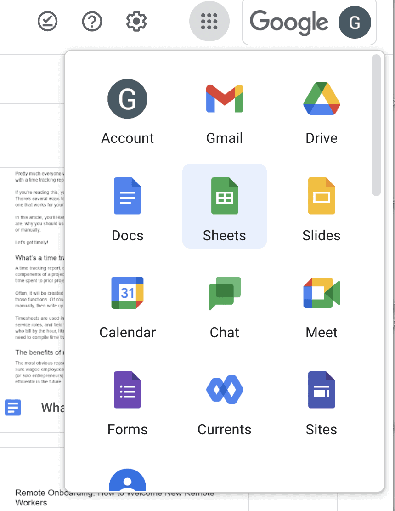Click the apps panel scrollbar
395x511 pixels.
coord(377,125)
